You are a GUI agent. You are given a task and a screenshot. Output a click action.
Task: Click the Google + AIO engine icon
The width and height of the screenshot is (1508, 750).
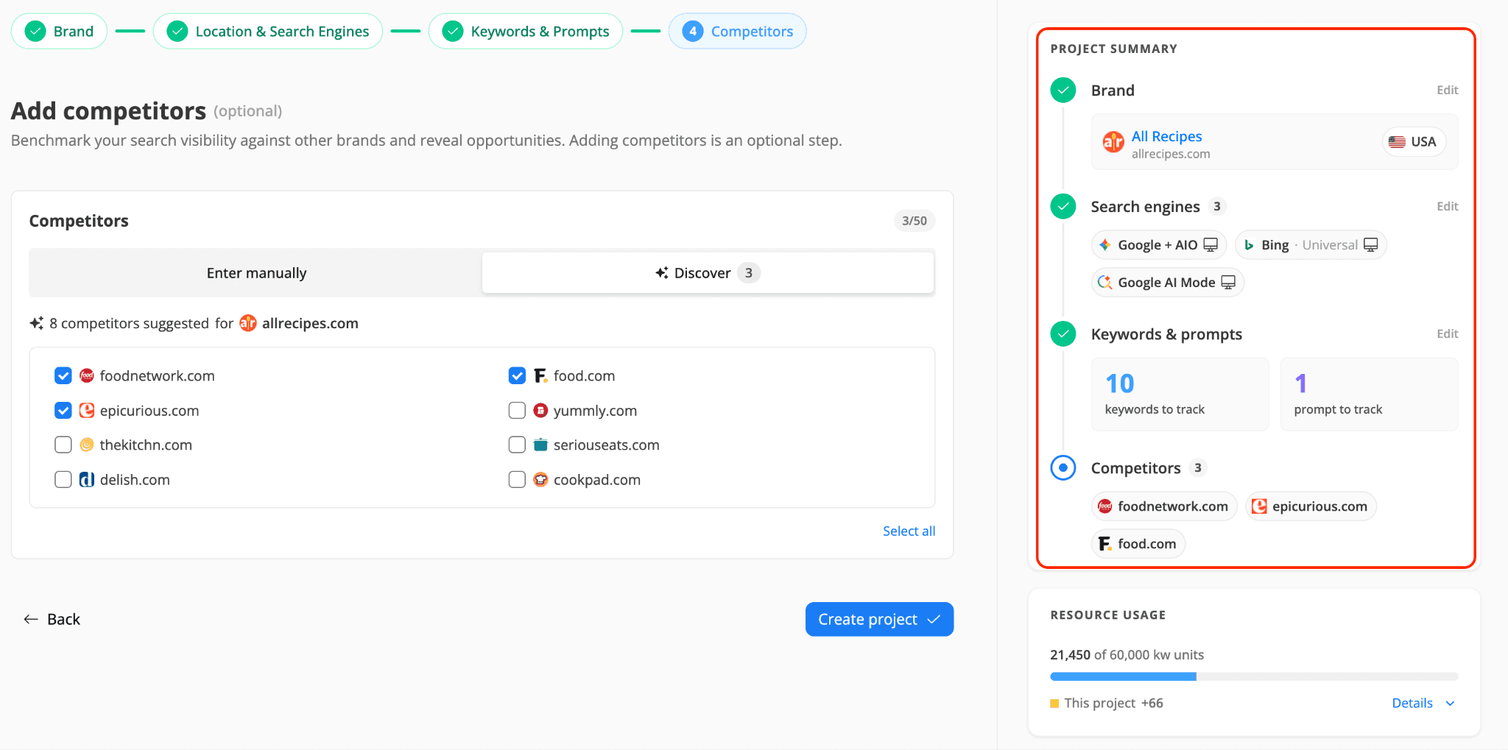[x=1105, y=245]
